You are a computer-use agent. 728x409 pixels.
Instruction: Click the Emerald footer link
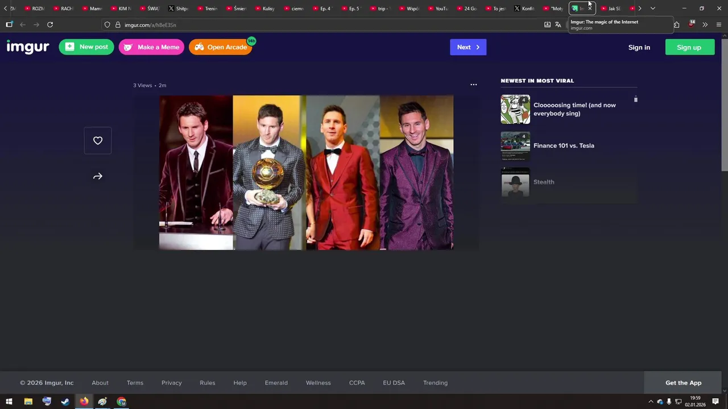click(276, 383)
